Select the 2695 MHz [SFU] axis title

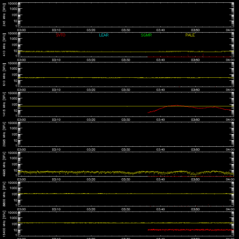coord(4,134)
